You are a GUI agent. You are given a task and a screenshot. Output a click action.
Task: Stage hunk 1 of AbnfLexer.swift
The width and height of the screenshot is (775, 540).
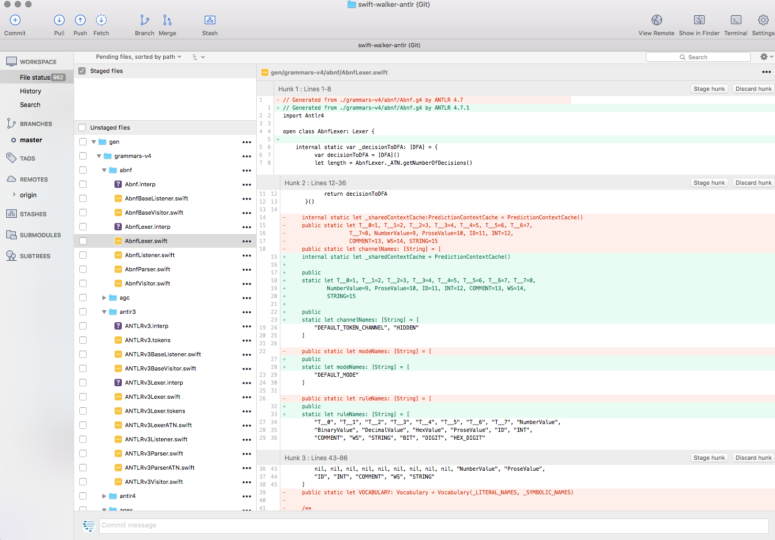click(709, 88)
